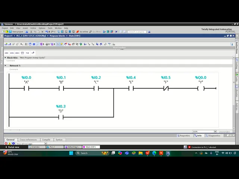Open the Help menu
The image size is (239, 179).
[x=66, y=28]
